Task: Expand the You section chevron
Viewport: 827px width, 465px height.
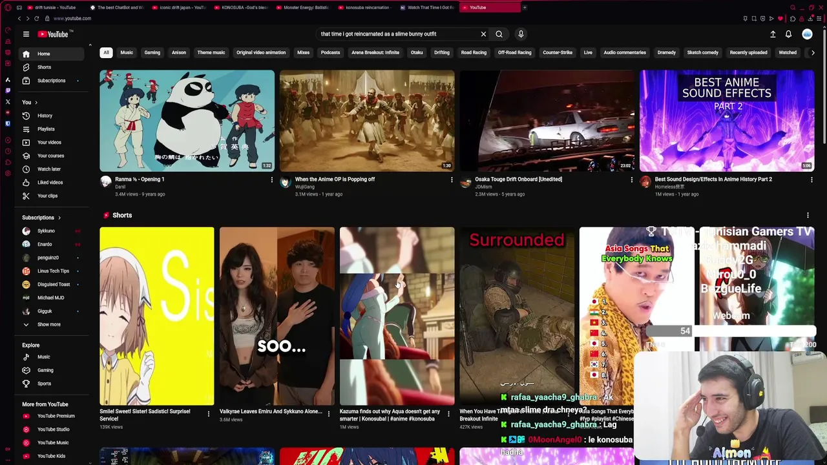Action: click(x=36, y=102)
